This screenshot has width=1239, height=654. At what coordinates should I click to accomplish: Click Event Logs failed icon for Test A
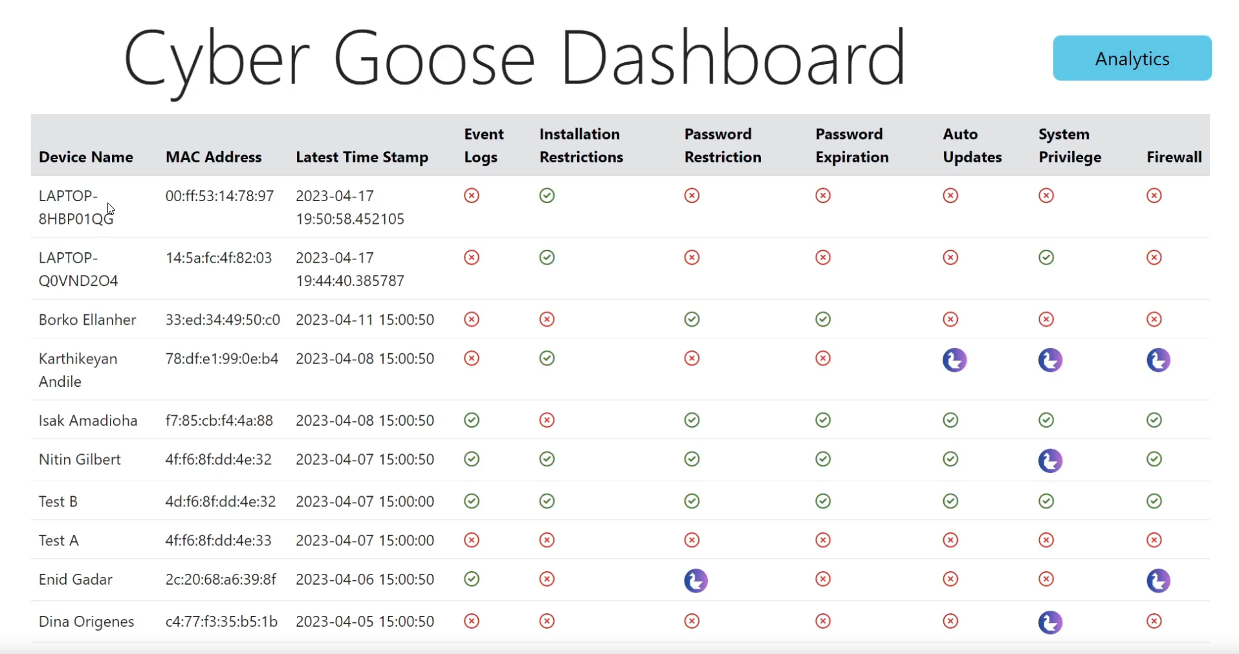(472, 540)
